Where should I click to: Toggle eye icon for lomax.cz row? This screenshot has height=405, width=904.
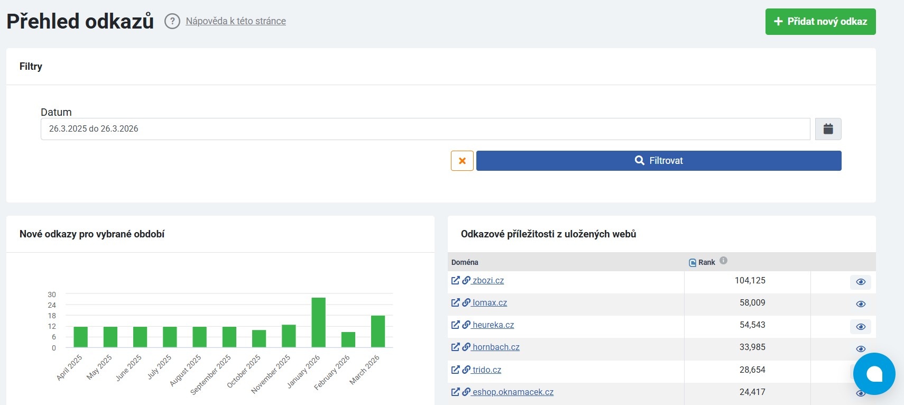[x=860, y=304]
